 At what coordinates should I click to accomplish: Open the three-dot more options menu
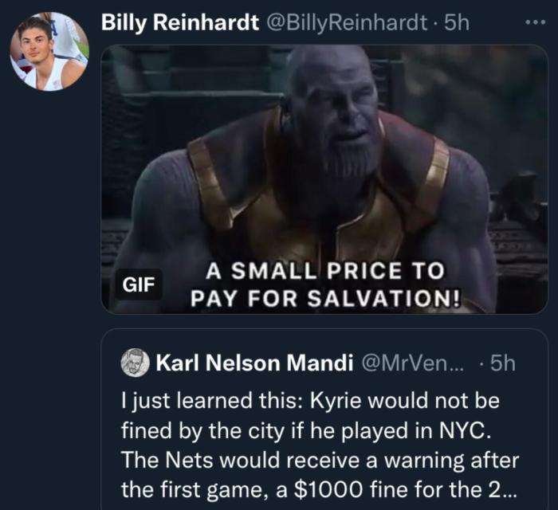536,22
